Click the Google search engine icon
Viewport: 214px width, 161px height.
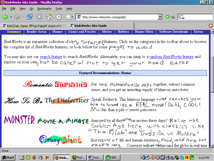point(181,17)
